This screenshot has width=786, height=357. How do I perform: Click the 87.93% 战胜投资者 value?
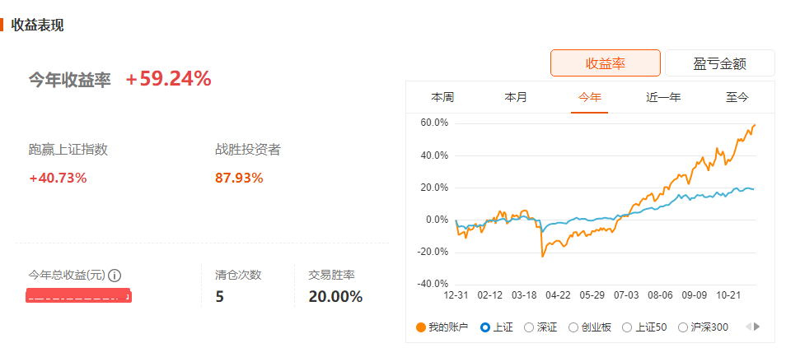[x=239, y=178]
